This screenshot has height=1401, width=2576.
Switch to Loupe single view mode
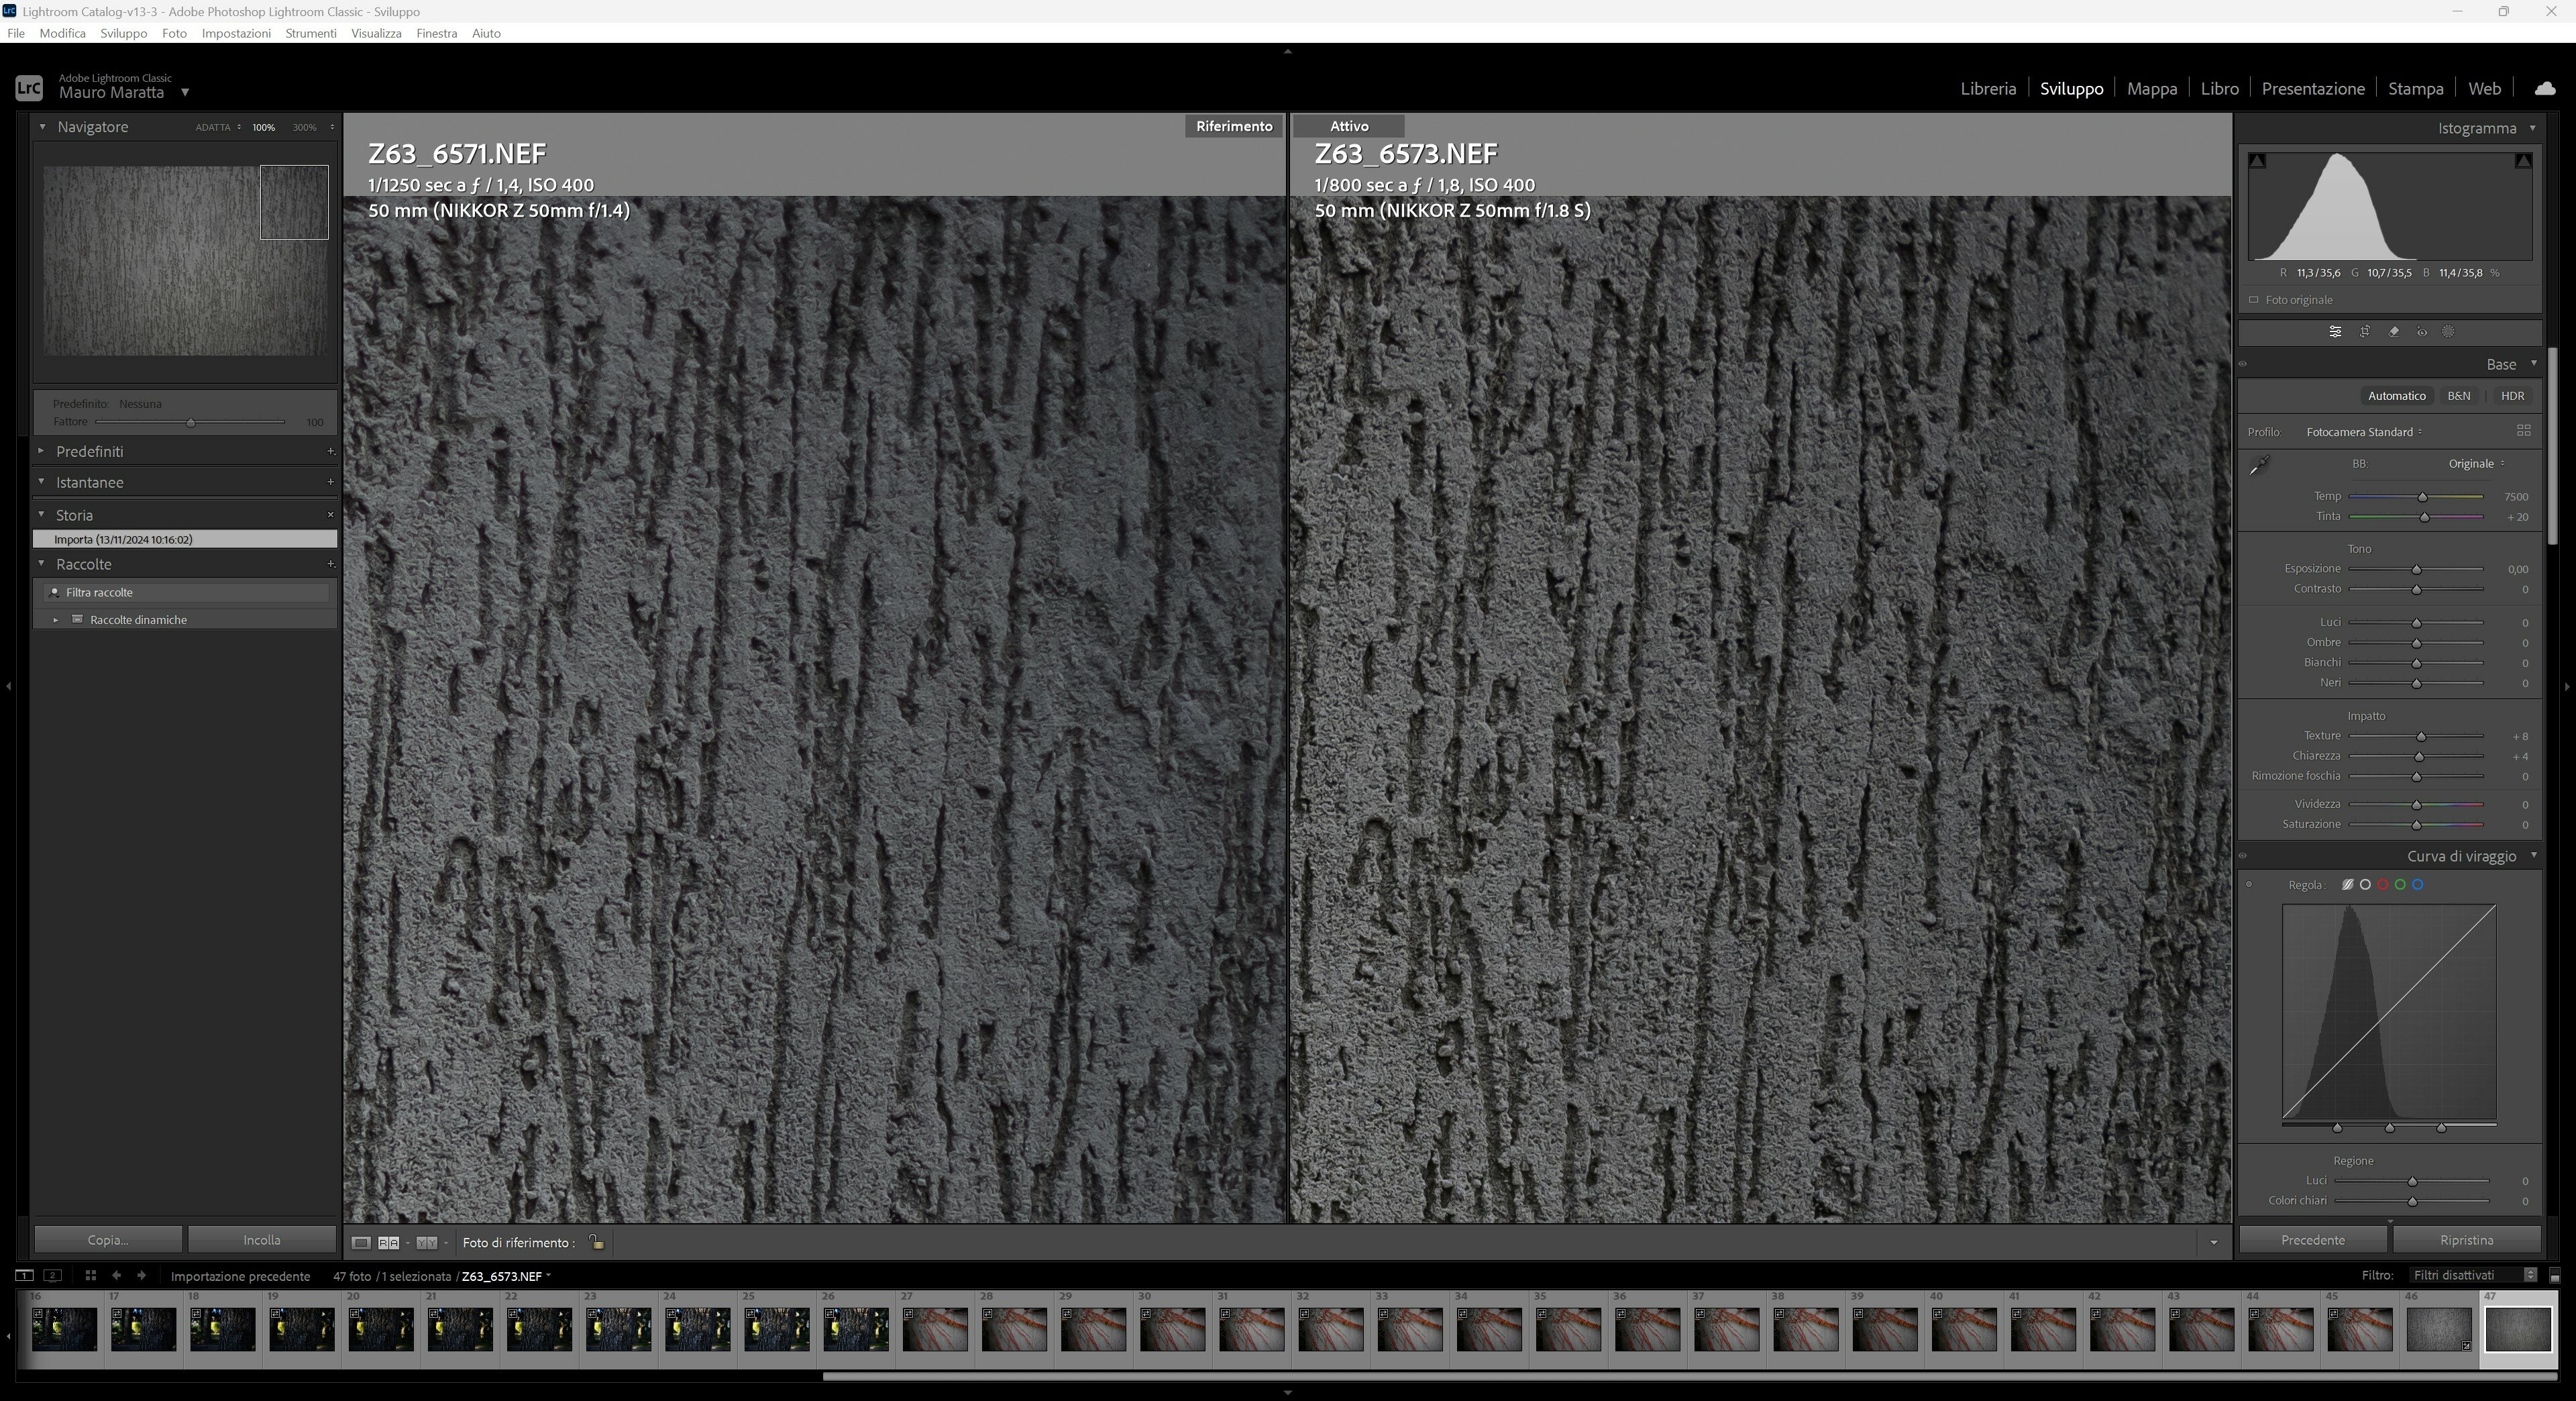tap(361, 1243)
